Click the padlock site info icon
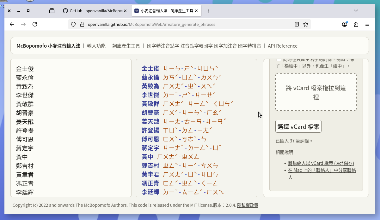380x220 pixels. tap(82, 24)
